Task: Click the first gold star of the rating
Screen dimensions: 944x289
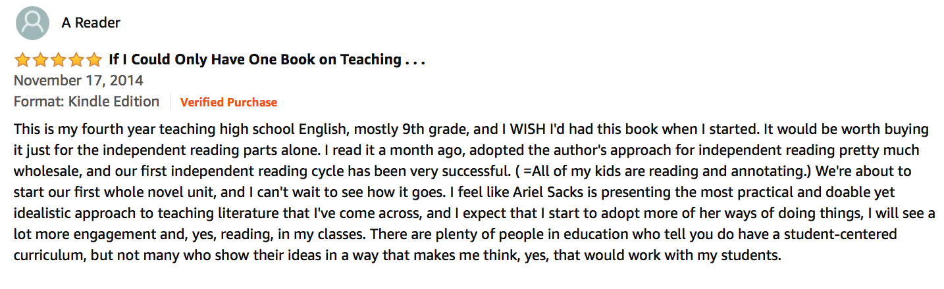Action: tap(22, 60)
